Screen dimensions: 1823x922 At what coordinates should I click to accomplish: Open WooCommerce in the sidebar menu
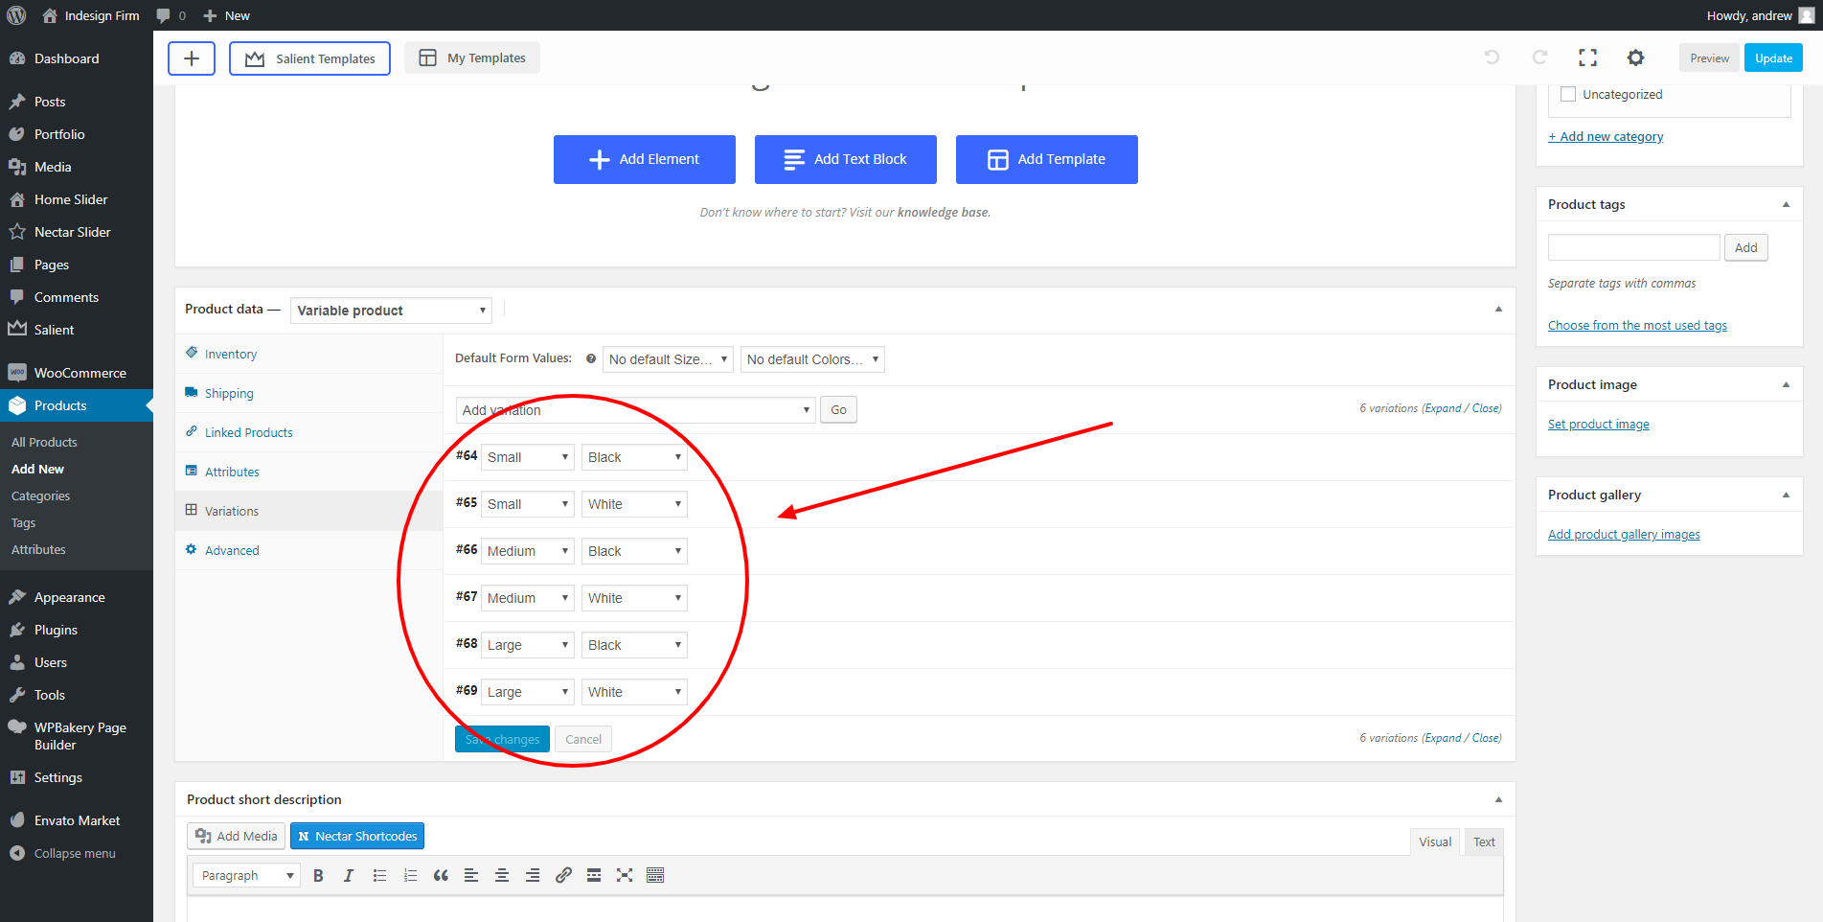80,373
